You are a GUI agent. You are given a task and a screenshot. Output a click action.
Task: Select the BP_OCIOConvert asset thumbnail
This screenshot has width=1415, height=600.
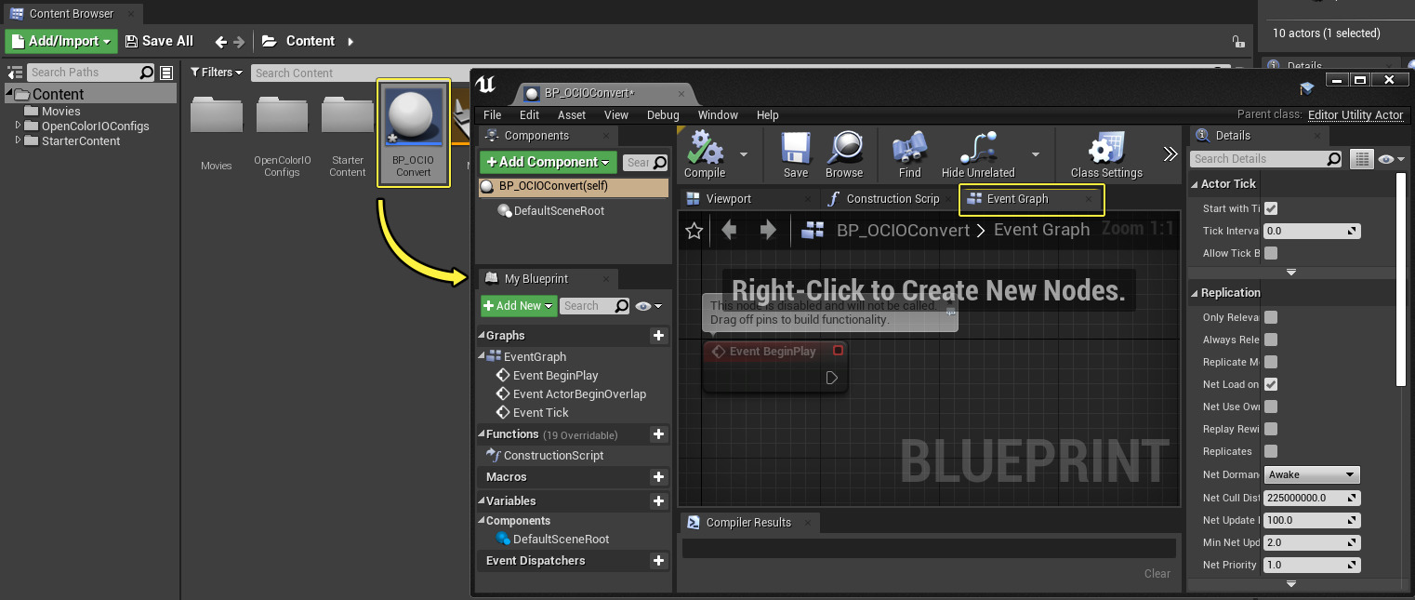(x=414, y=132)
